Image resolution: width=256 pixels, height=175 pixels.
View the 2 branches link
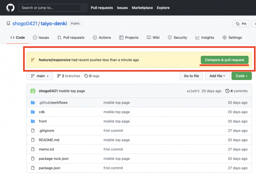tap(68, 76)
